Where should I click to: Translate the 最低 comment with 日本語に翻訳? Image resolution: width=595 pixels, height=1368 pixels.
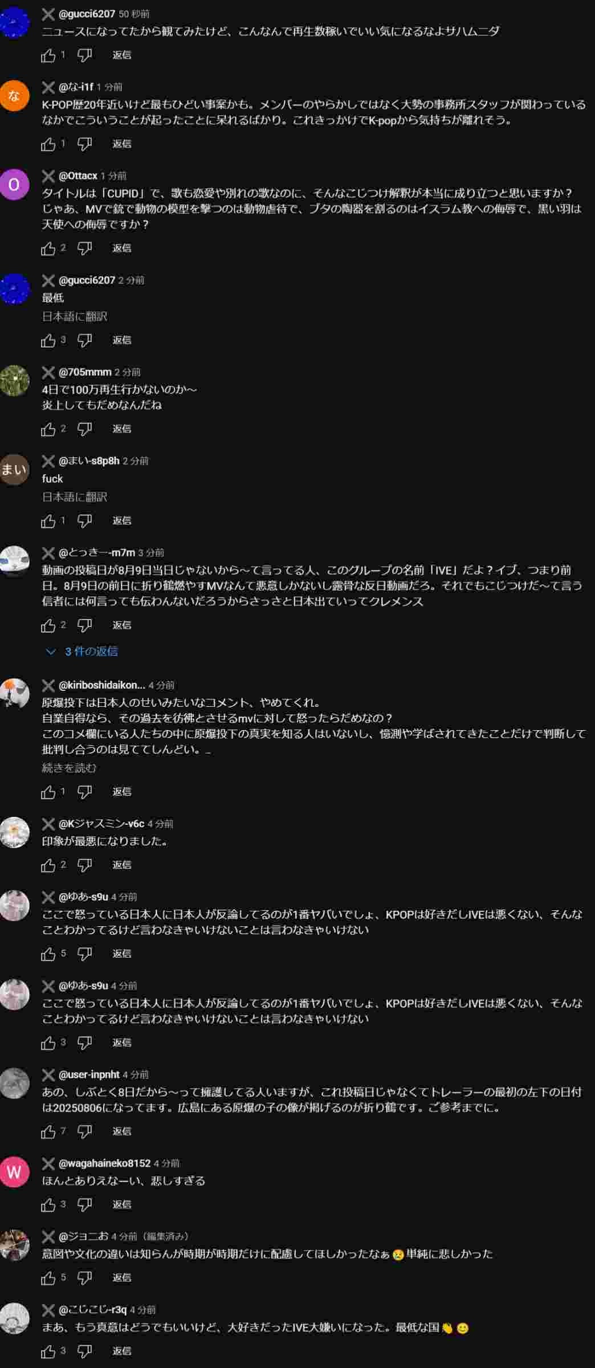tap(75, 316)
